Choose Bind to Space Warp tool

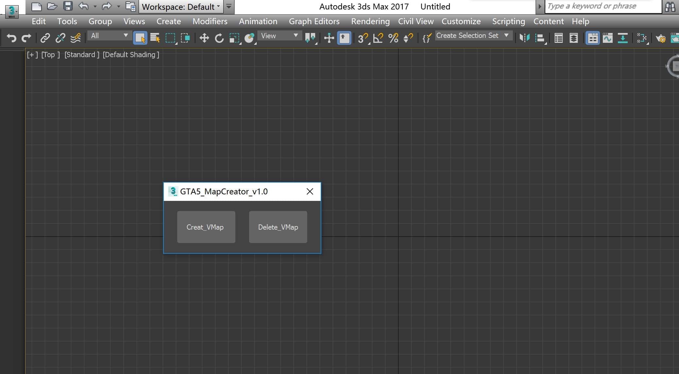[76, 38]
